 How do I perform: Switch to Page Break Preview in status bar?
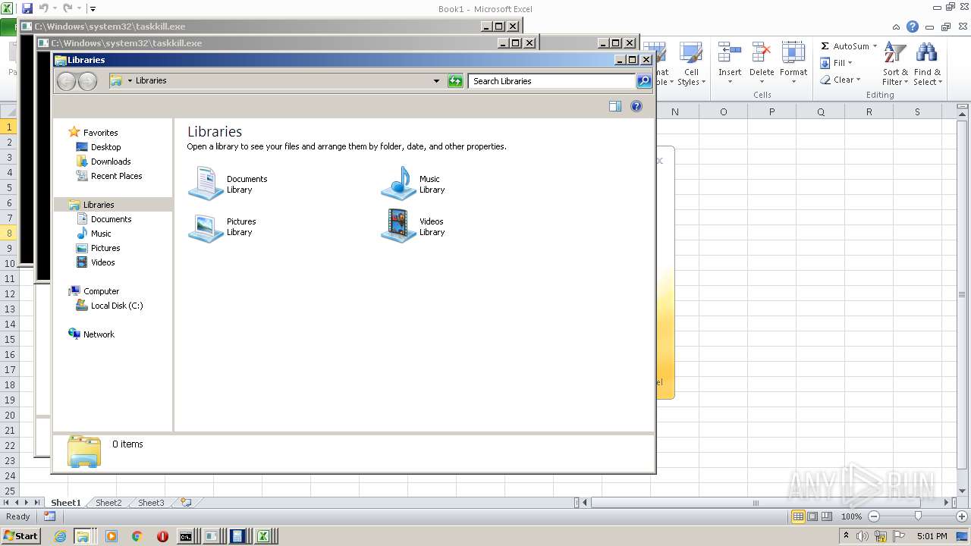coord(827,516)
